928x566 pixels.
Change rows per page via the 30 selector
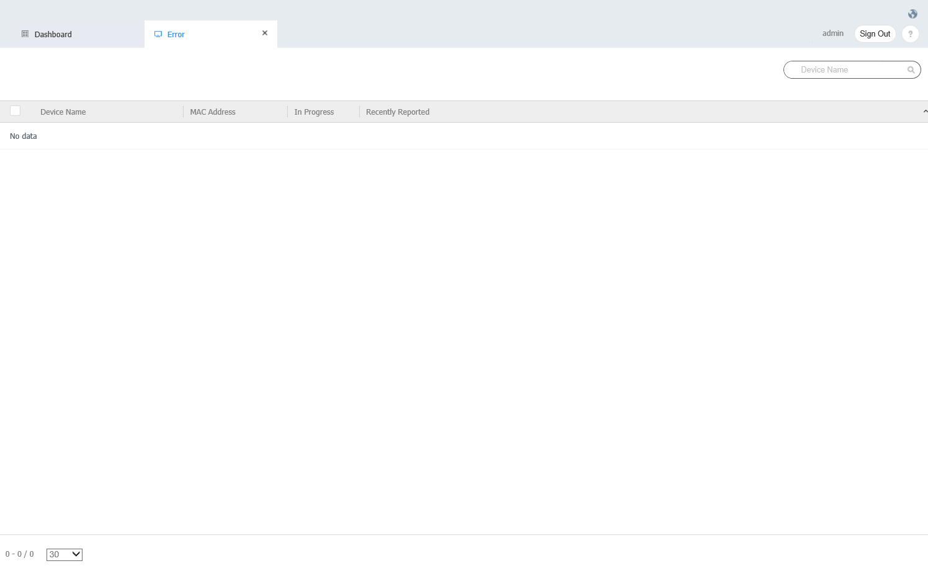tap(64, 554)
